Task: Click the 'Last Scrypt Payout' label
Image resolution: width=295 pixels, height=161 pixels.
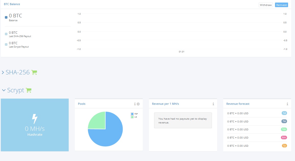Action: point(19,47)
